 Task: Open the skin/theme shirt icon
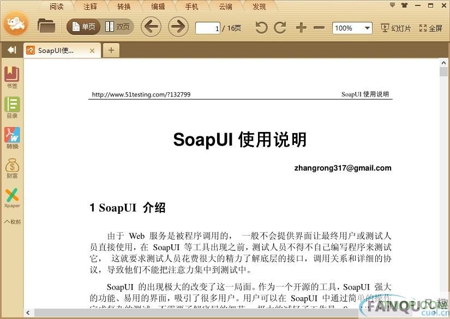click(404, 5)
